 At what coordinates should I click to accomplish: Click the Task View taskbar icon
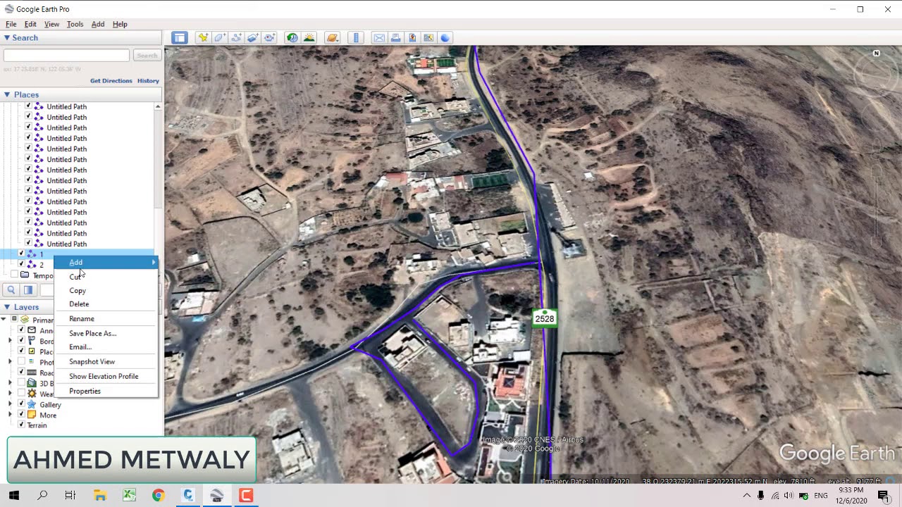pyautogui.click(x=70, y=496)
